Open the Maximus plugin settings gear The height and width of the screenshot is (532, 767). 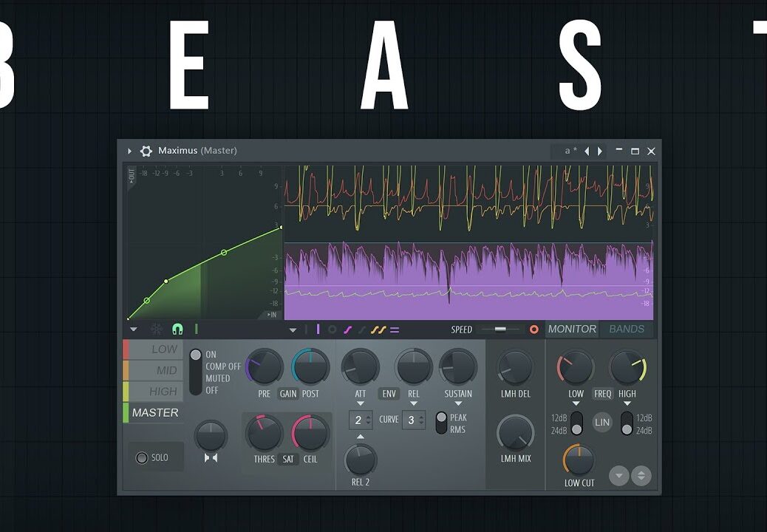[146, 151]
